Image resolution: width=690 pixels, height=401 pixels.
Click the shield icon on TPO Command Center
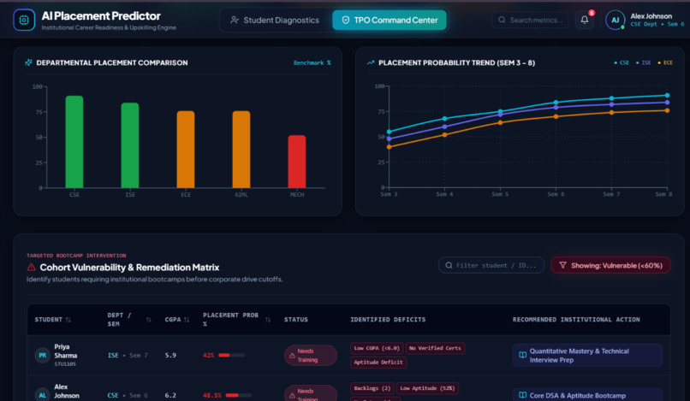[x=346, y=21]
